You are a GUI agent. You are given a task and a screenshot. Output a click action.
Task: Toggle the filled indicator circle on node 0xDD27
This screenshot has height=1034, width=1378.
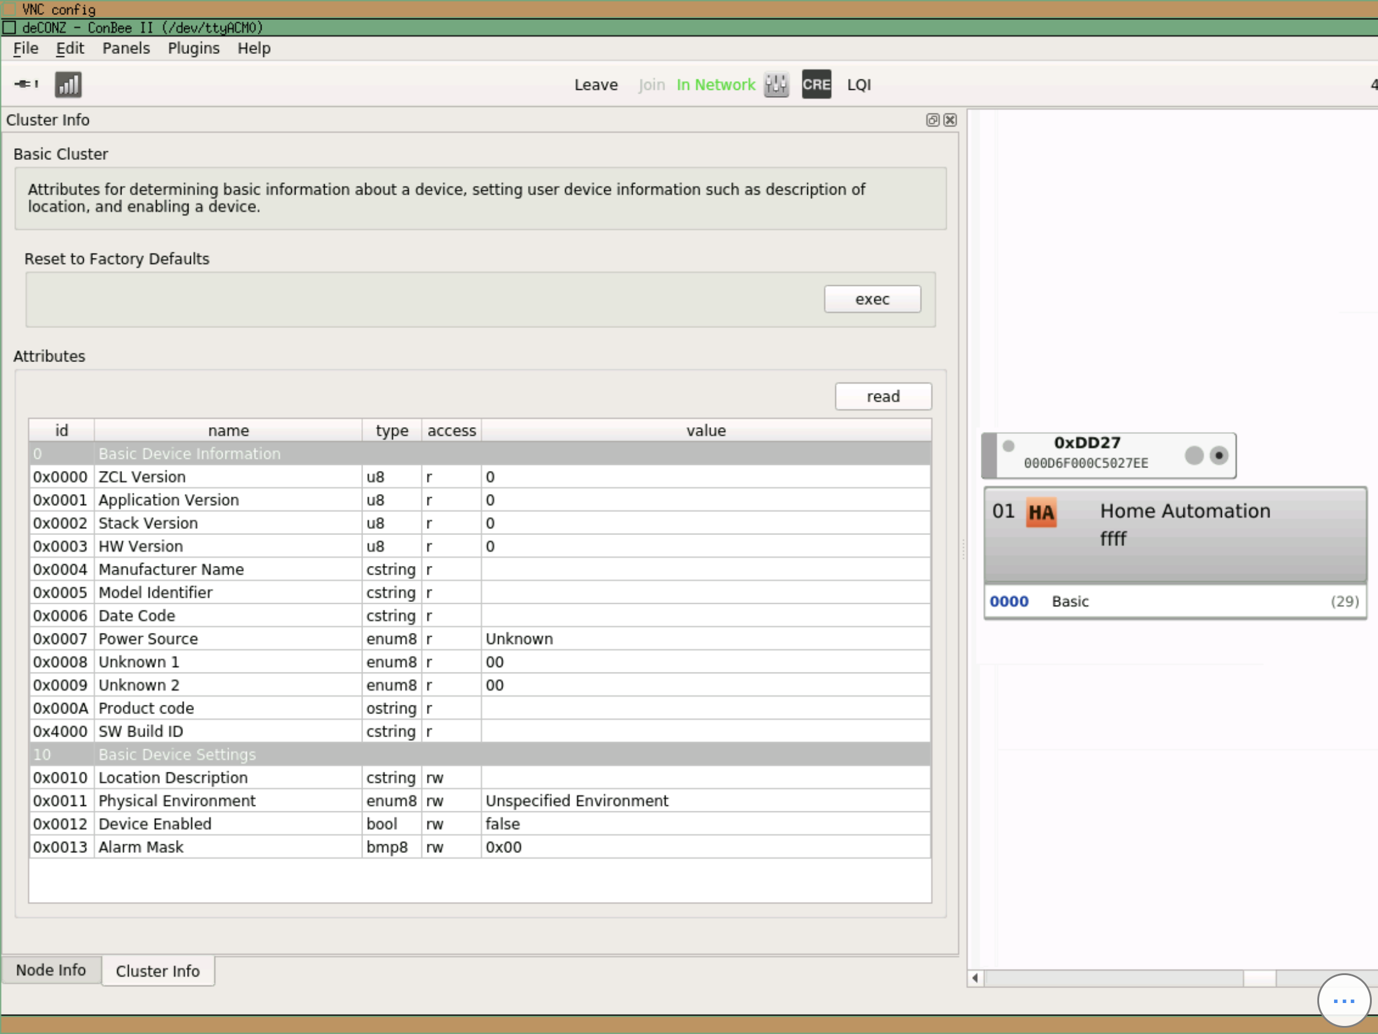tap(1219, 456)
